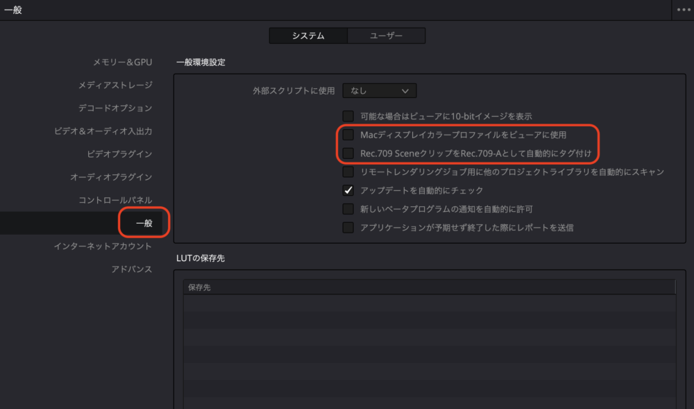Enable Rec.709 Scene auto-tagging as Rec.709-A
The image size is (694, 409).
(x=348, y=153)
